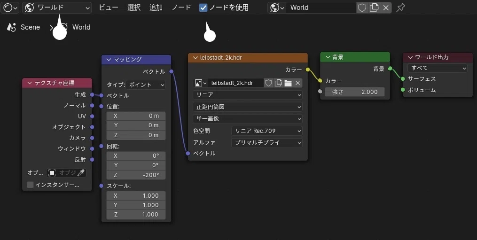
Task: Activate the eyedropper icon in テクスチャ座標
Action: [81, 173]
